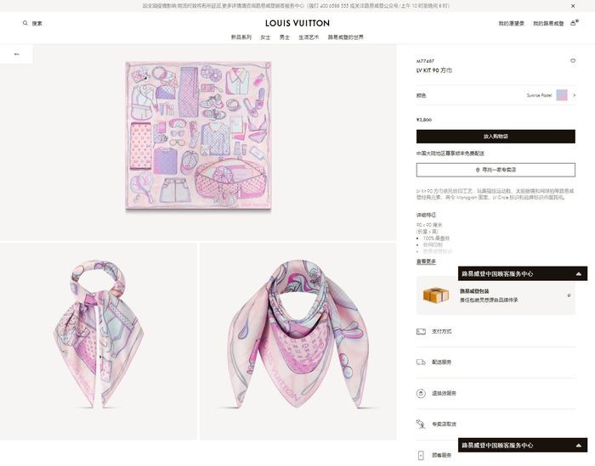Add product to wishlist heart icon
Viewport: 595px width, 466px height.
[x=573, y=60]
